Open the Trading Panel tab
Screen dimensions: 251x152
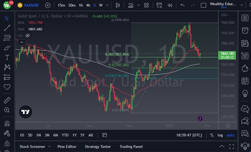[131, 147]
